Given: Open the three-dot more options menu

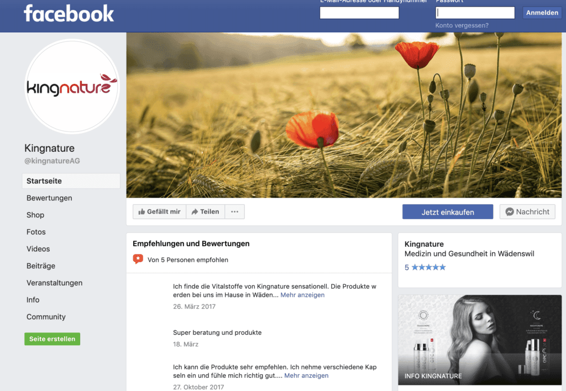Looking at the screenshot, I should [234, 212].
